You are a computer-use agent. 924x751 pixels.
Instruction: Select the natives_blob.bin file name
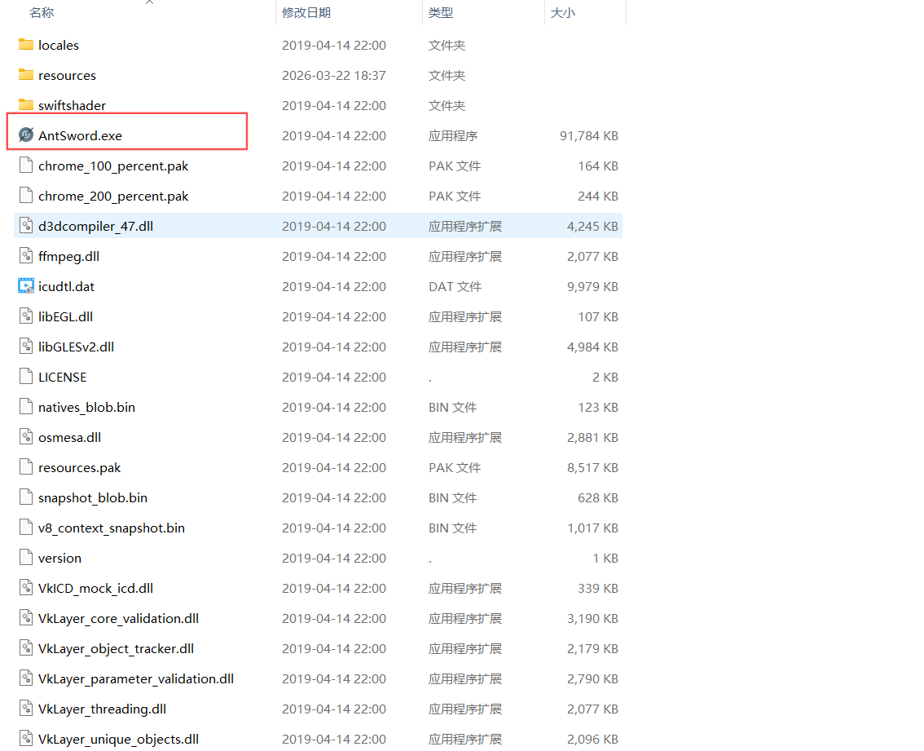pos(86,408)
